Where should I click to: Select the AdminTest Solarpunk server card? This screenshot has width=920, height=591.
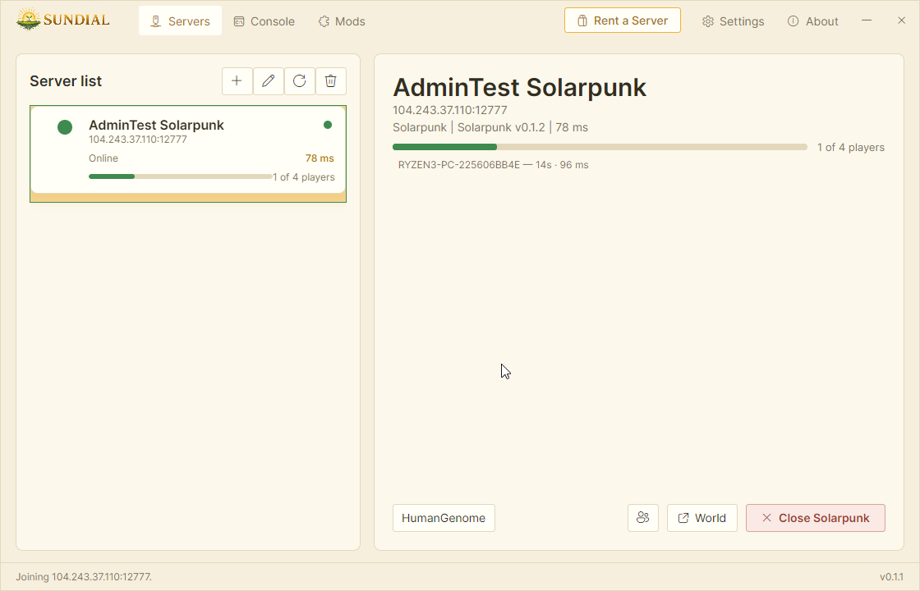click(x=188, y=153)
